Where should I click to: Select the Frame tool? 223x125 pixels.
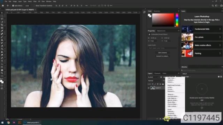pyautogui.click(x=2, y=28)
